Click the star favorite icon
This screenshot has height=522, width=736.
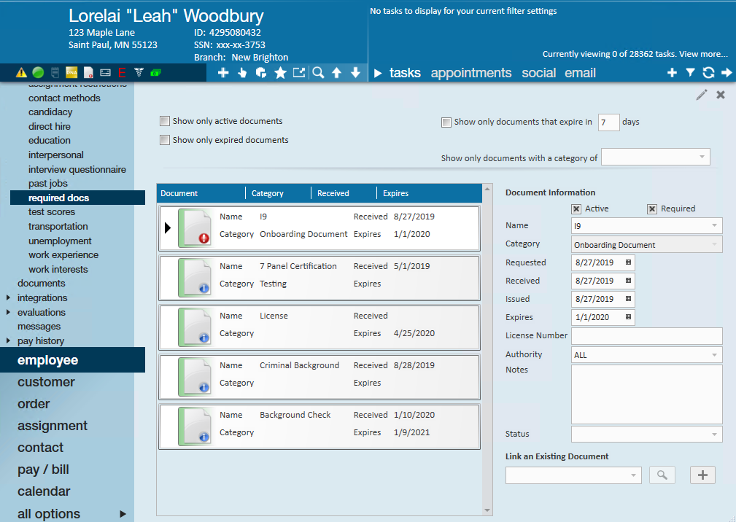pos(280,73)
